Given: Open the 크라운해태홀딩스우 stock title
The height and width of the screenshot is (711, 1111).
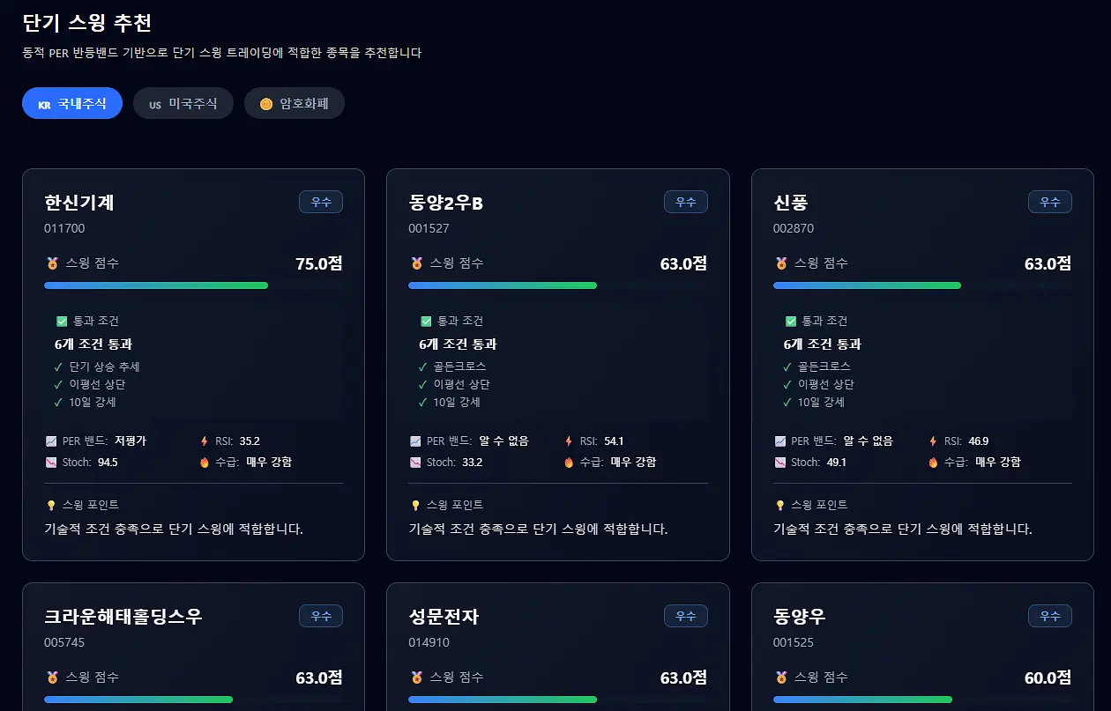Looking at the screenshot, I should pos(123,617).
